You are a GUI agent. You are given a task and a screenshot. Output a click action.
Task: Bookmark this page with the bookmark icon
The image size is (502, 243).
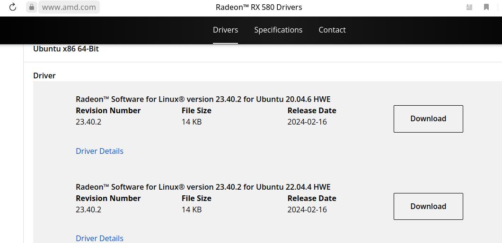486,7
